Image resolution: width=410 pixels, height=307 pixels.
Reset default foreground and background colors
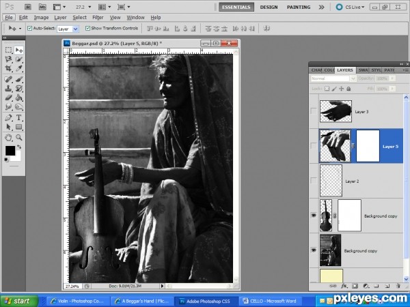[x=7, y=160]
